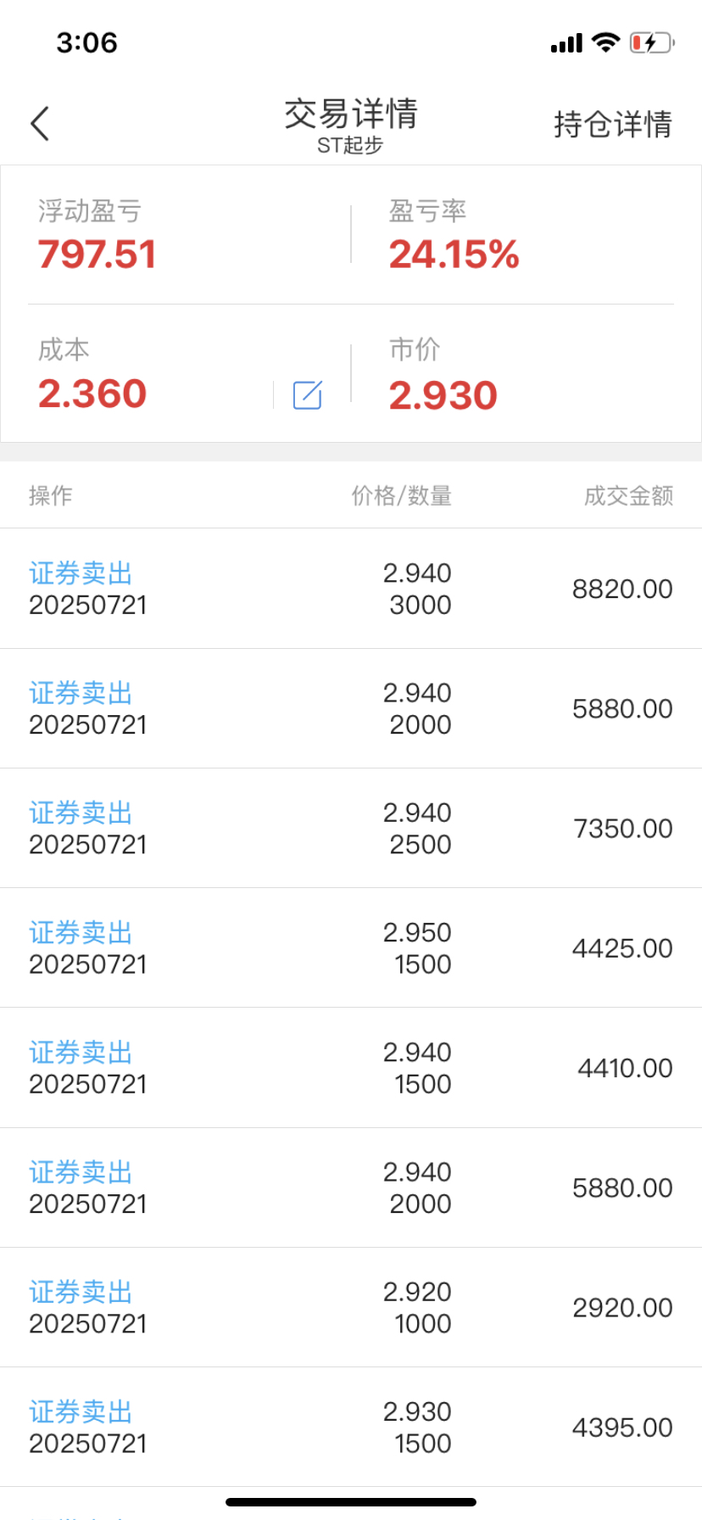Open the 4395.00 sell transaction row
702x1520 pixels.
[x=351, y=1427]
